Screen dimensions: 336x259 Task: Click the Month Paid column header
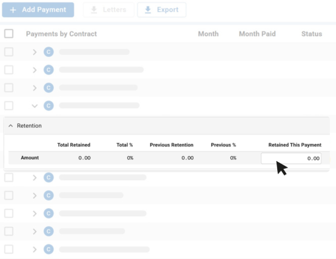click(x=257, y=34)
